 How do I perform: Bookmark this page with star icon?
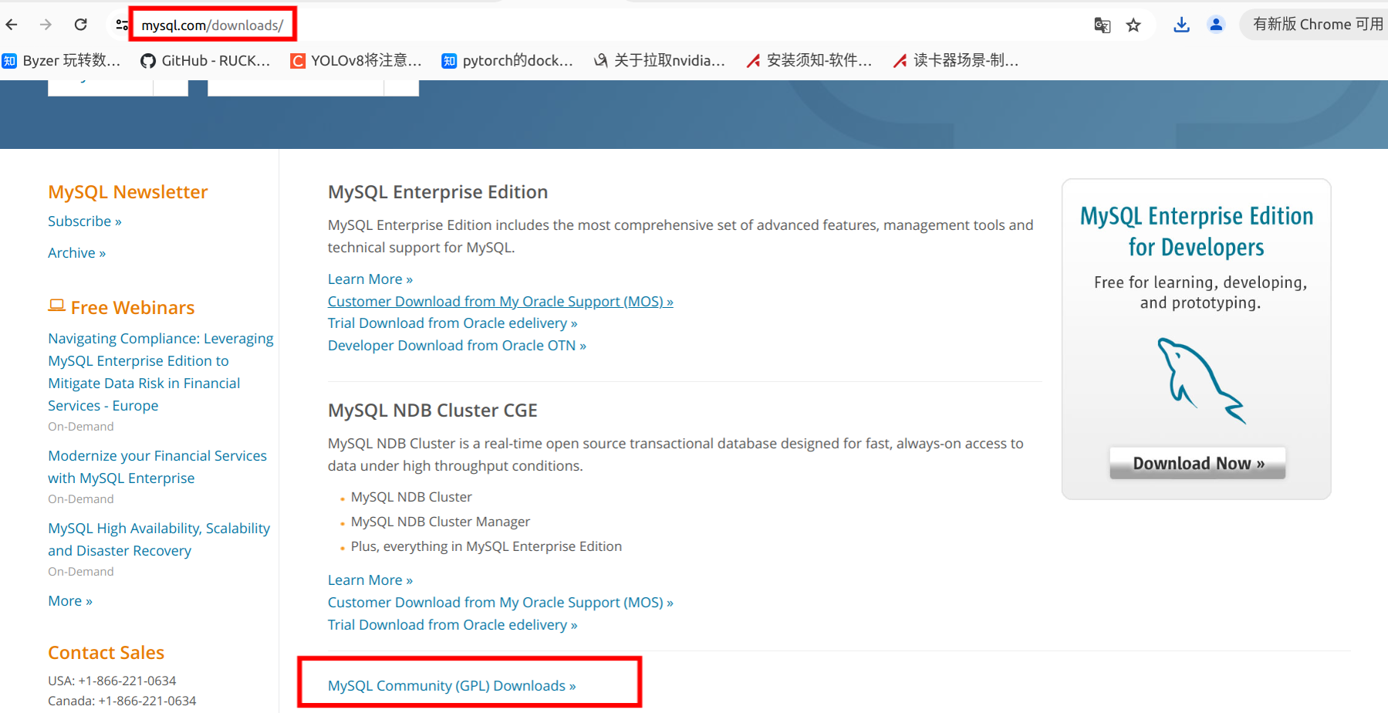1133,25
